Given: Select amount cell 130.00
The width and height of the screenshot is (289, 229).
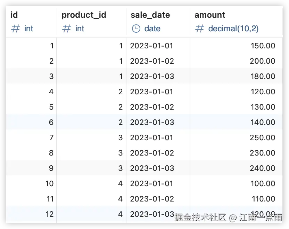Looking at the screenshot, I should [x=236, y=107].
